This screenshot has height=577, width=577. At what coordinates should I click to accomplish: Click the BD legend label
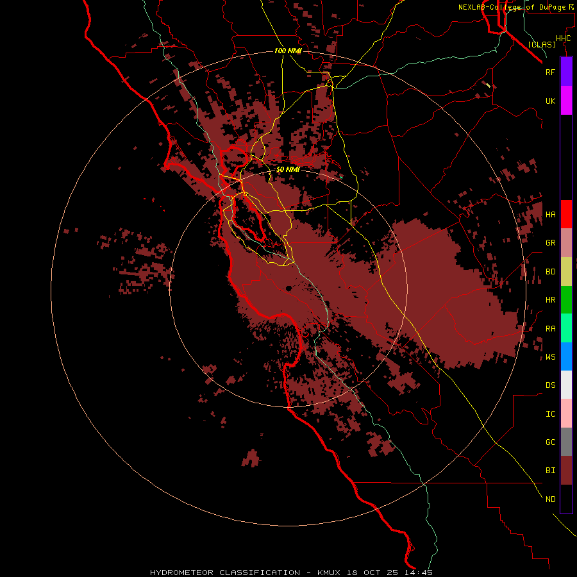tap(550, 272)
